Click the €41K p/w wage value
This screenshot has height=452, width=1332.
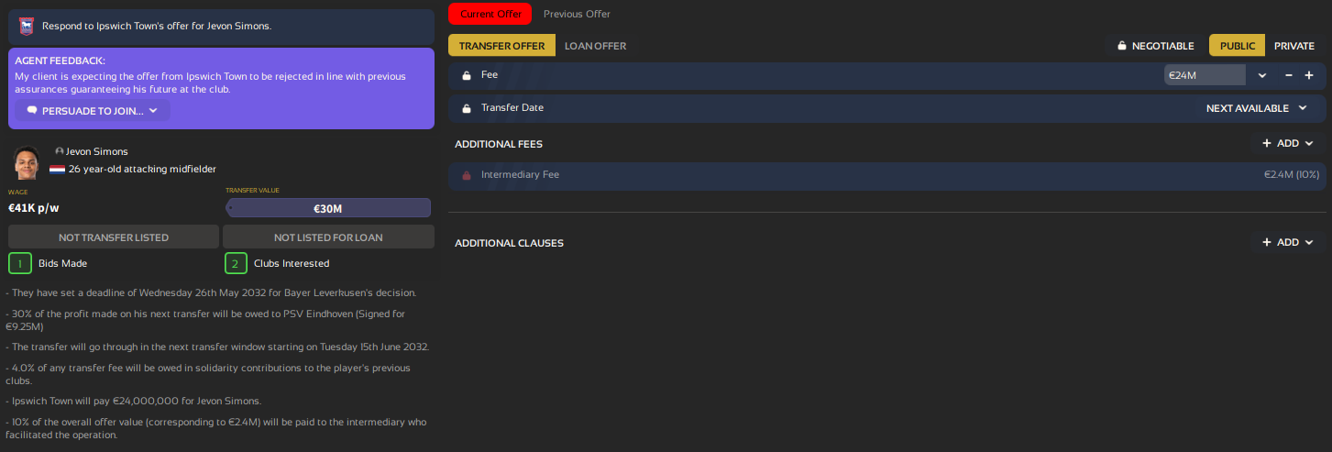(x=34, y=207)
